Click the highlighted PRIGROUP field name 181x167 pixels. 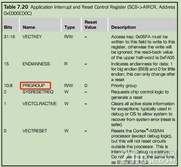point(34,85)
